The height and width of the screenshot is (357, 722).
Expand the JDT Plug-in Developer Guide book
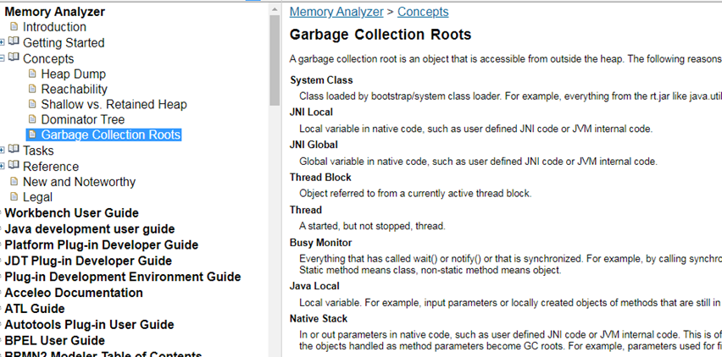point(2,261)
